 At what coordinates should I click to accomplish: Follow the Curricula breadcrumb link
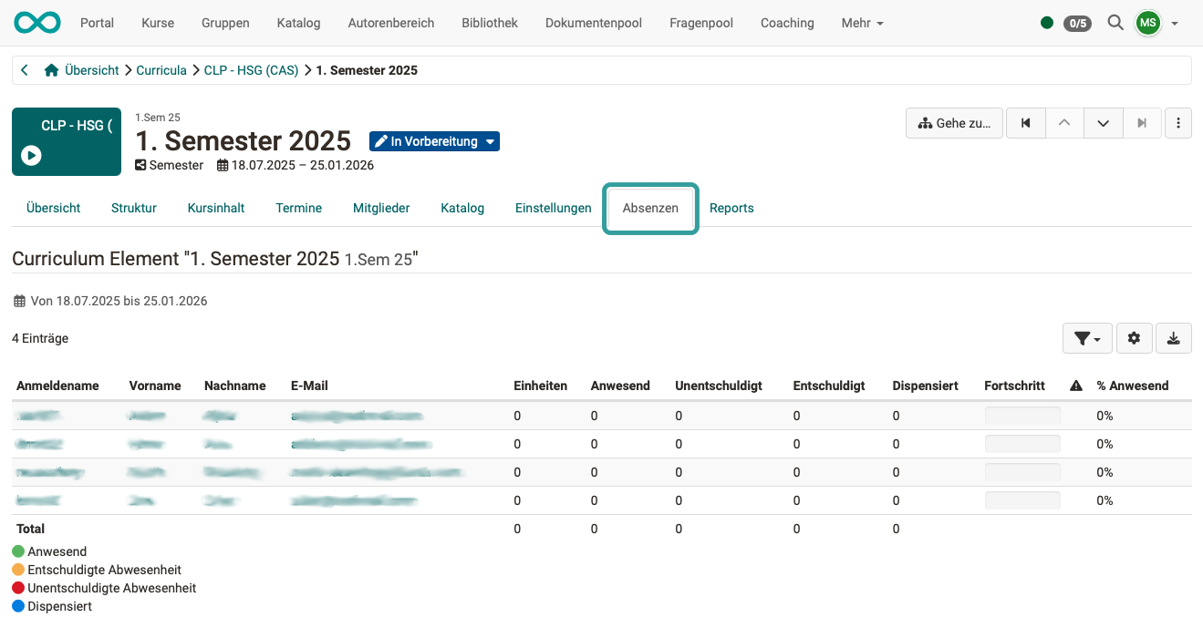pos(161,69)
